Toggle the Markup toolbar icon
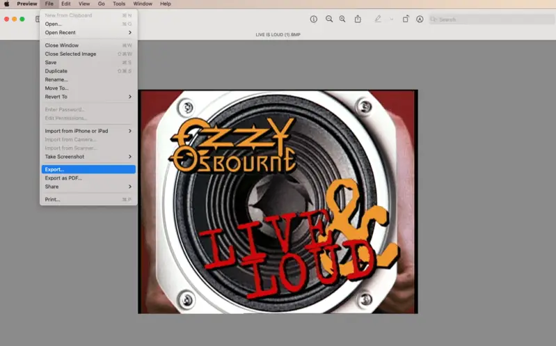 420,19
